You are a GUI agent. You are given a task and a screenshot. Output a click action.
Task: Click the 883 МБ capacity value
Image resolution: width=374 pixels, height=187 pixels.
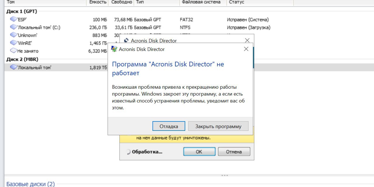click(100, 35)
